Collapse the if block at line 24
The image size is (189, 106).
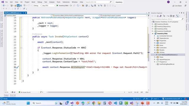point(21,48)
